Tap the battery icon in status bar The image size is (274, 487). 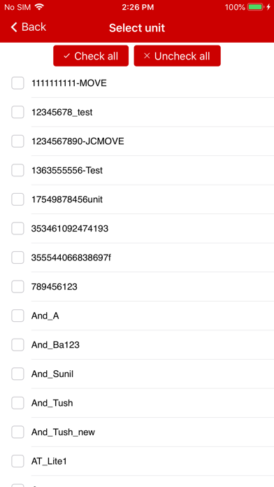tap(256, 7)
